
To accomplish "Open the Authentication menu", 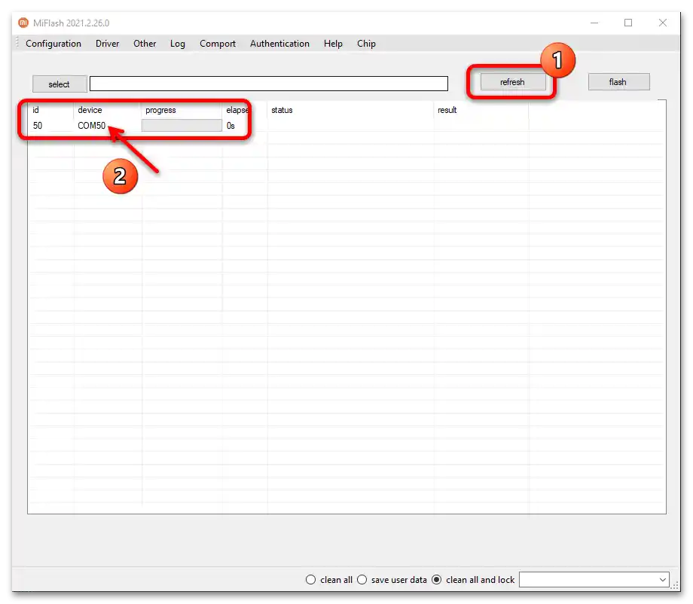I will click(279, 44).
